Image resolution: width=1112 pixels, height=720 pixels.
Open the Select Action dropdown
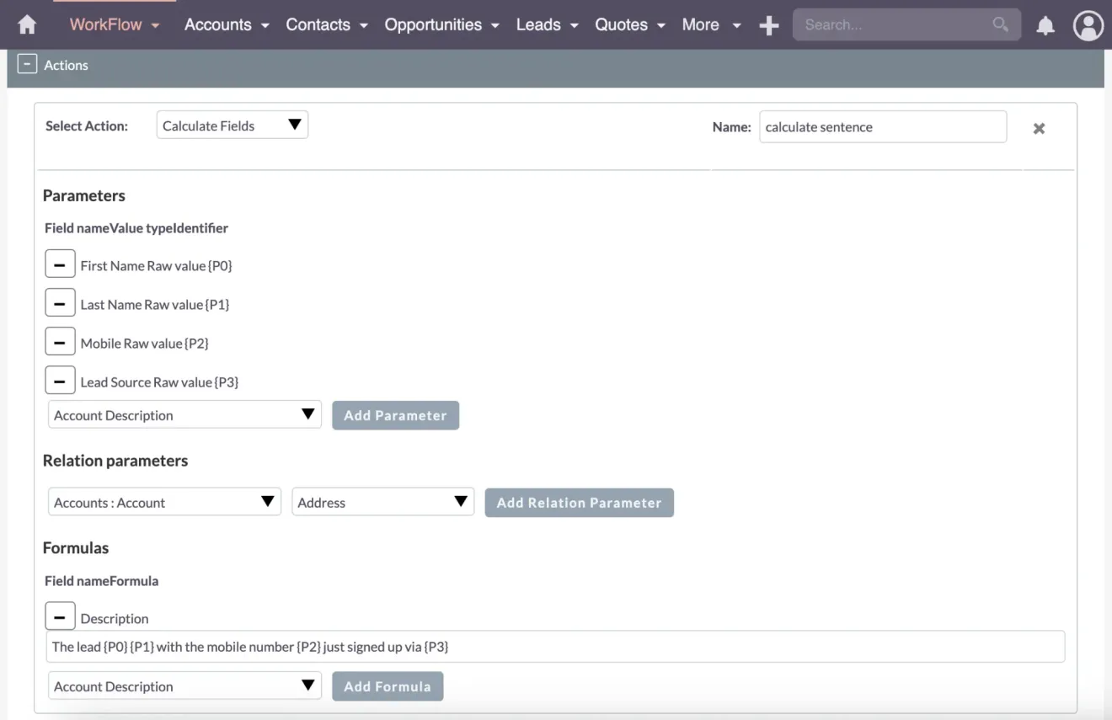pos(232,124)
